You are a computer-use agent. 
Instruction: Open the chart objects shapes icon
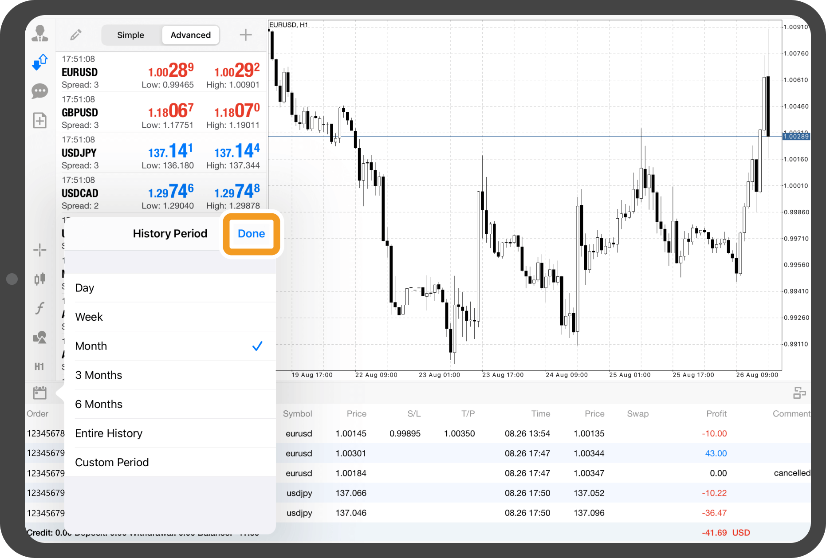coord(40,338)
